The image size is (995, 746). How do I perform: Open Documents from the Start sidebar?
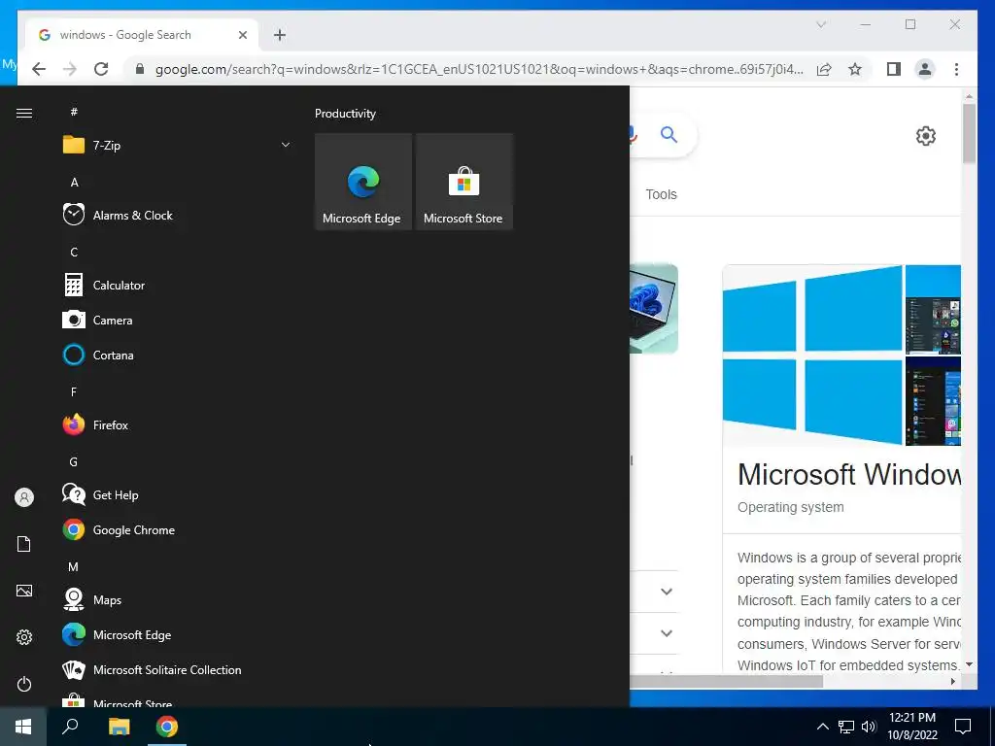coord(24,544)
